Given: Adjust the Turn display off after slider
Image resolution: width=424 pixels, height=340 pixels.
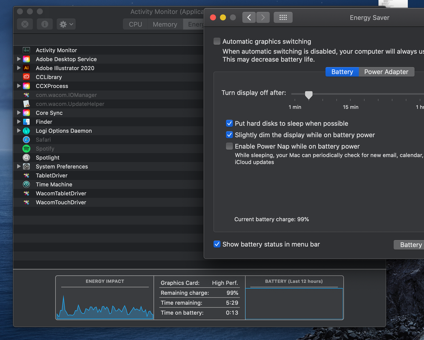Looking at the screenshot, I should tap(309, 95).
